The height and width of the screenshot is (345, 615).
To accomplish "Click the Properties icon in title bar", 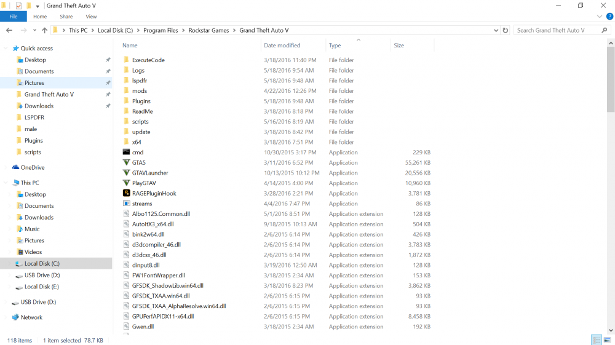I will tap(18, 6).
